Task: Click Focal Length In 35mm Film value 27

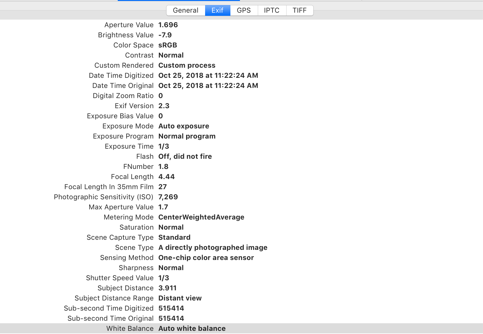Action: (162, 187)
